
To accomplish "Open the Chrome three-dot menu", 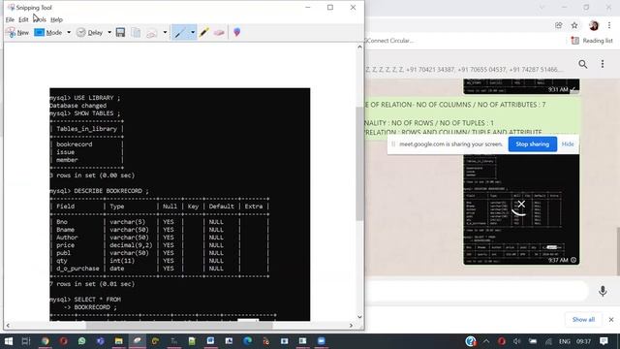I will pos(609,25).
